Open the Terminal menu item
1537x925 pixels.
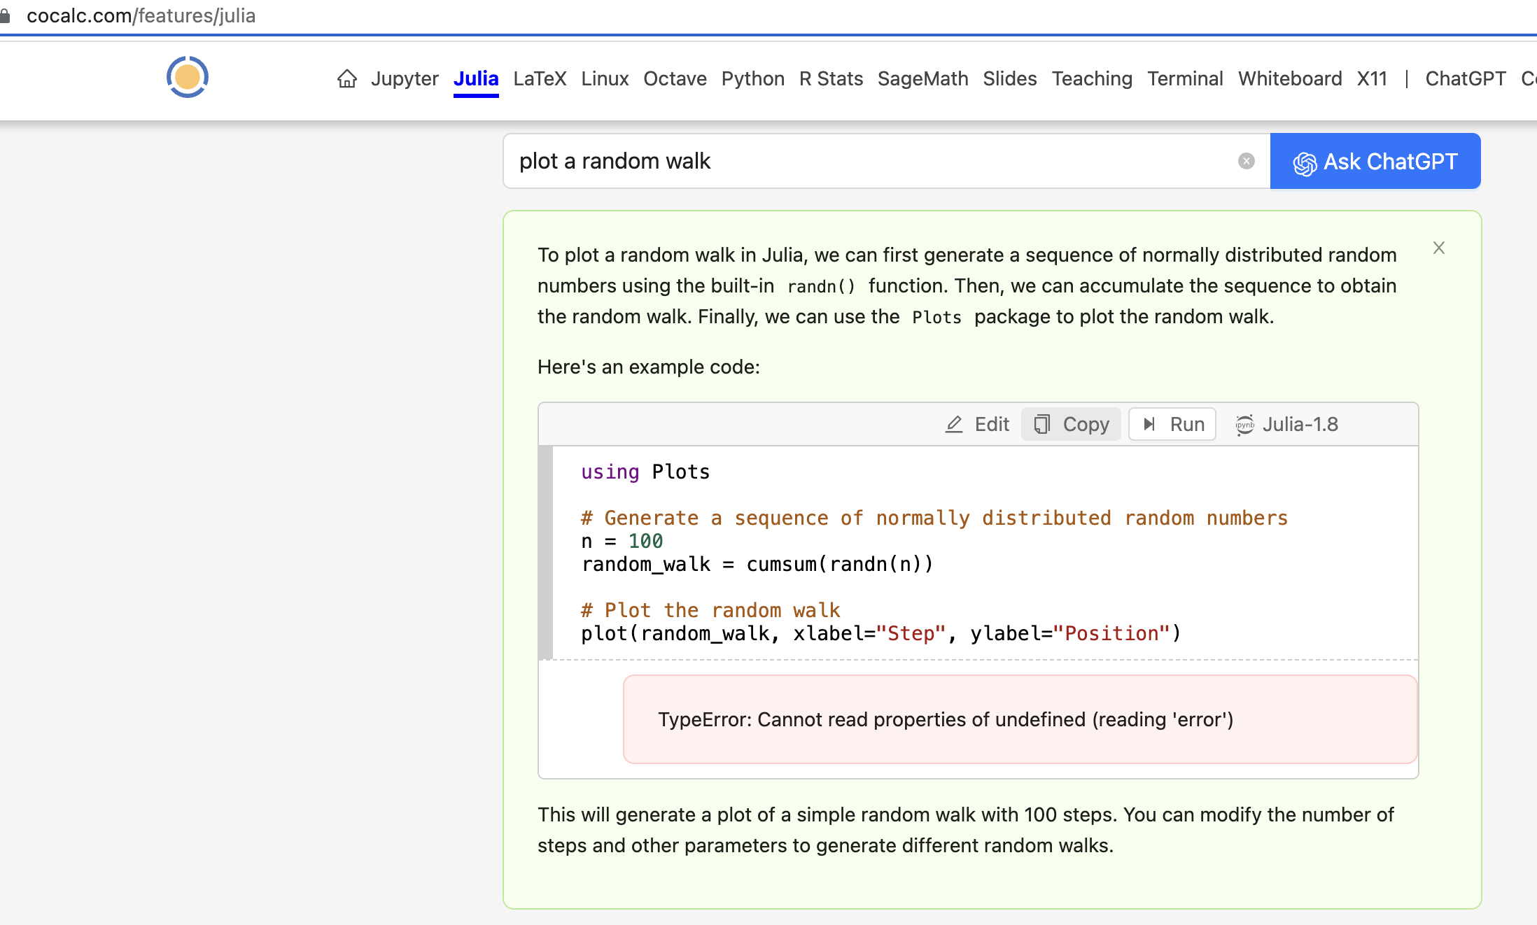pos(1185,79)
